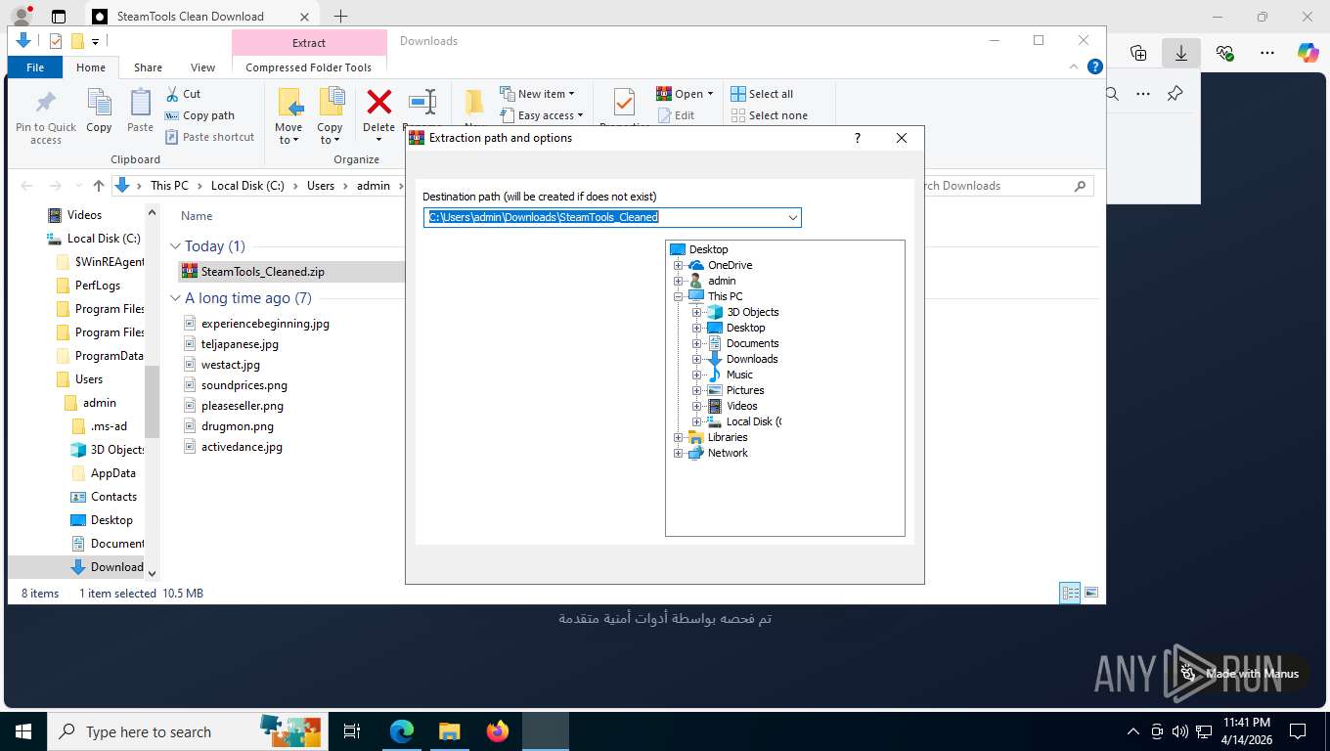
Task: Select Pictures in the dialog folder tree
Action: (745, 390)
